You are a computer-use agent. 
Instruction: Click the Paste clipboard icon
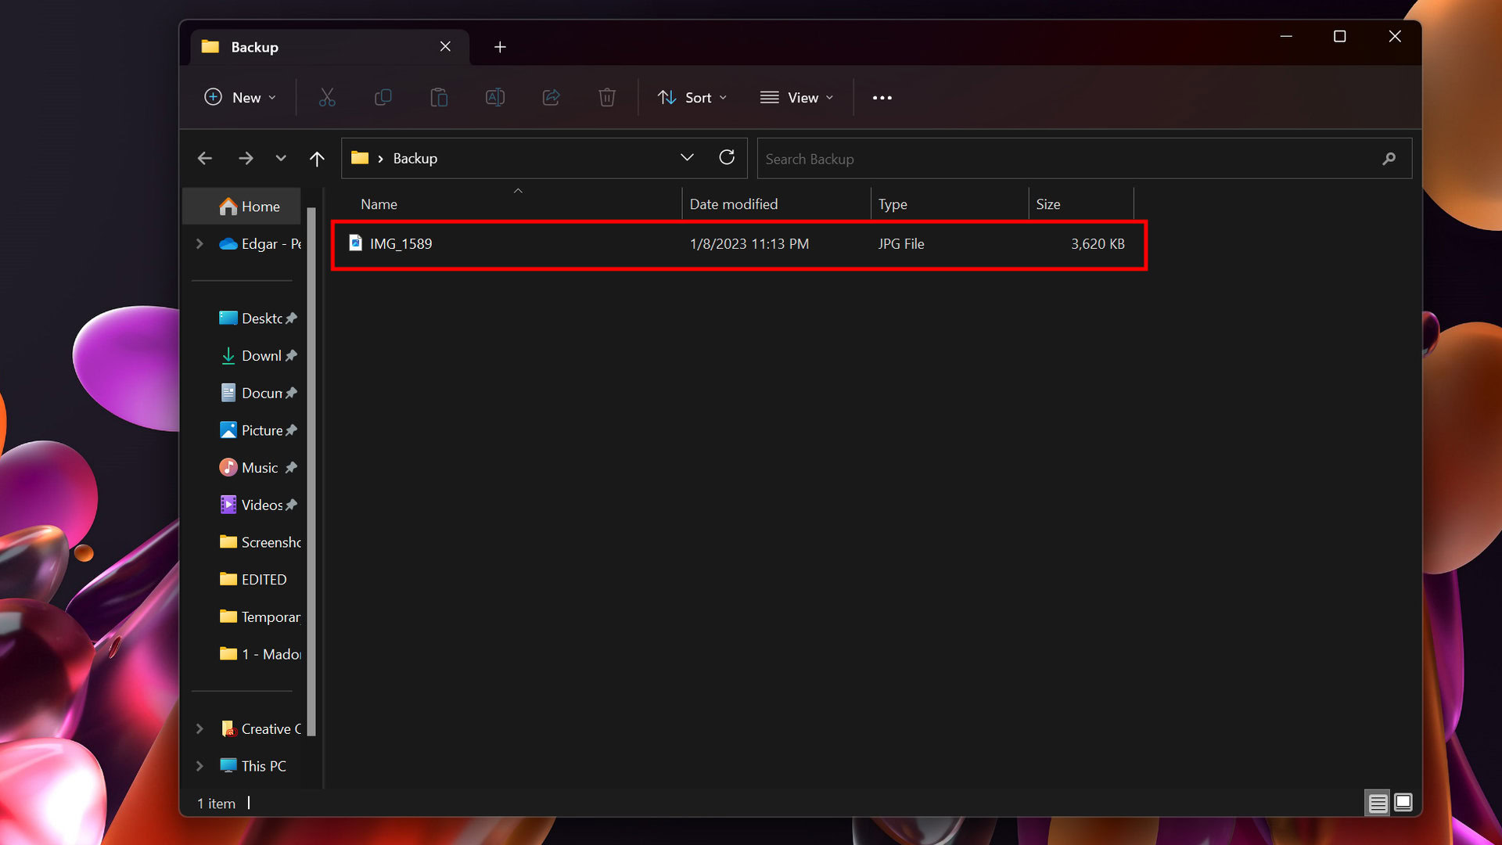point(439,98)
